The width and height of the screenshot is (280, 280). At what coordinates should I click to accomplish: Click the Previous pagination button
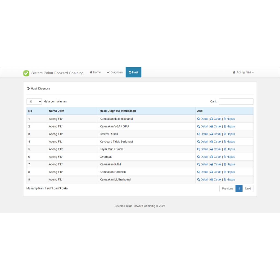pos(227,189)
